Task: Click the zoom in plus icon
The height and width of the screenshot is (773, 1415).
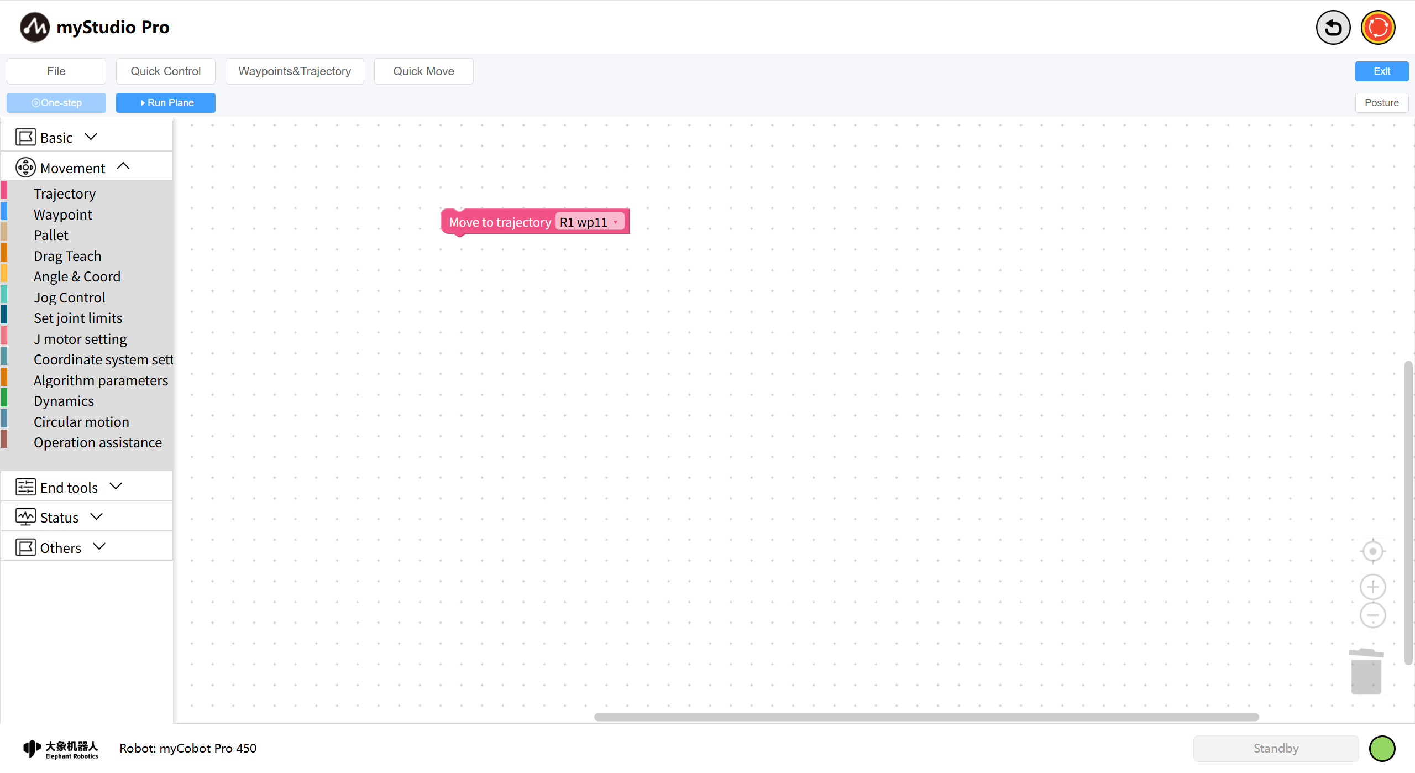Action: (x=1372, y=587)
